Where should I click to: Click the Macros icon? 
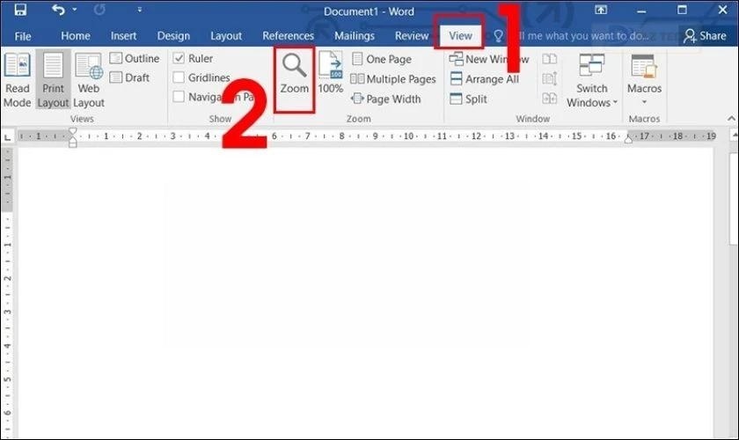pyautogui.click(x=644, y=66)
